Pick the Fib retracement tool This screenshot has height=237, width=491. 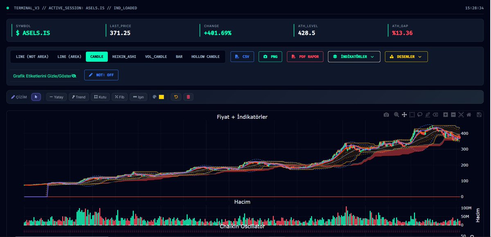[x=119, y=97]
